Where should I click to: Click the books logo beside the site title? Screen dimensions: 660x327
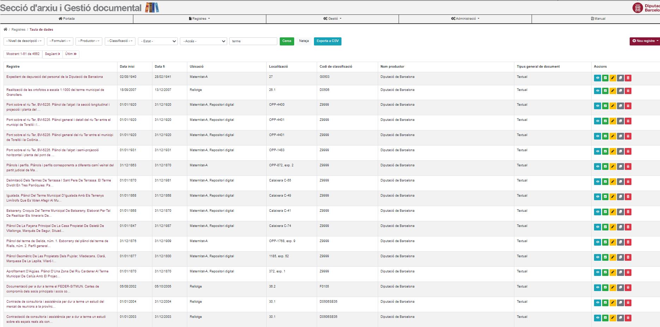[x=152, y=7]
